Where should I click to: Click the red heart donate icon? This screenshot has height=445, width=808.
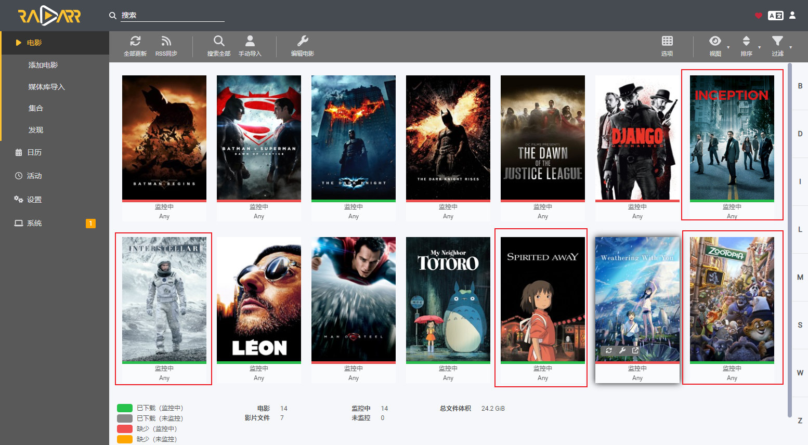758,16
